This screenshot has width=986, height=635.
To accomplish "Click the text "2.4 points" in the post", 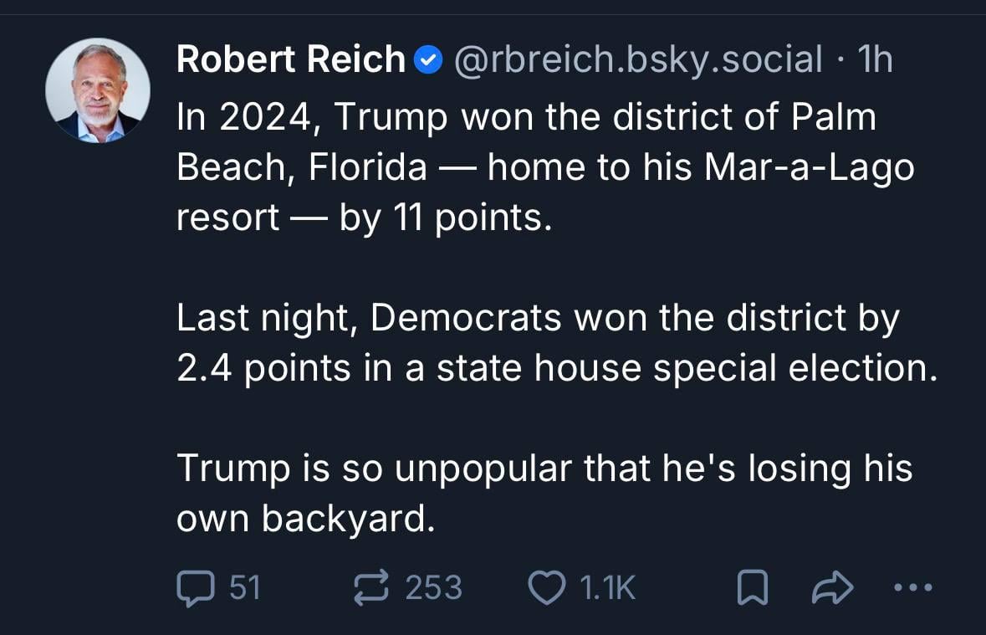I will 263,369.
